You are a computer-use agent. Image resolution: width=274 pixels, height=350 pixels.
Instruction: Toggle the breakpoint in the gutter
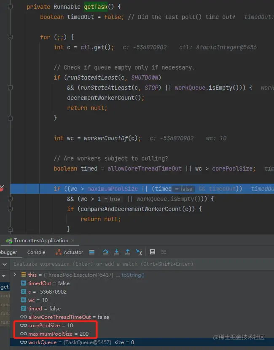(x=2, y=188)
